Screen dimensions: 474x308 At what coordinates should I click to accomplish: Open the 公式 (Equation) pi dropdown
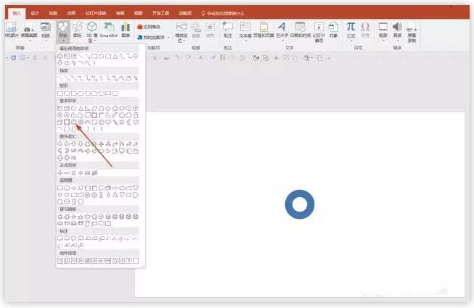pyautogui.click(x=351, y=31)
